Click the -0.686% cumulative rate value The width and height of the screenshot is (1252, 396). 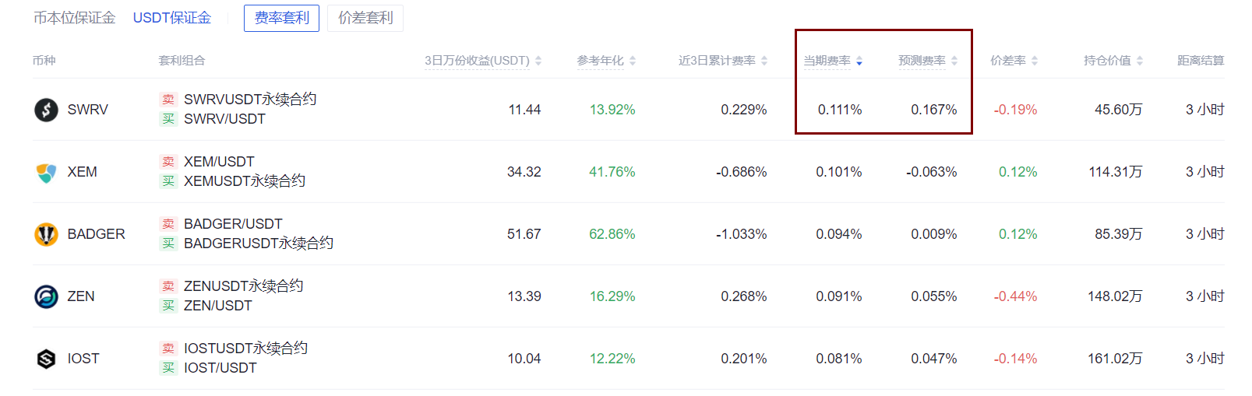click(x=742, y=172)
